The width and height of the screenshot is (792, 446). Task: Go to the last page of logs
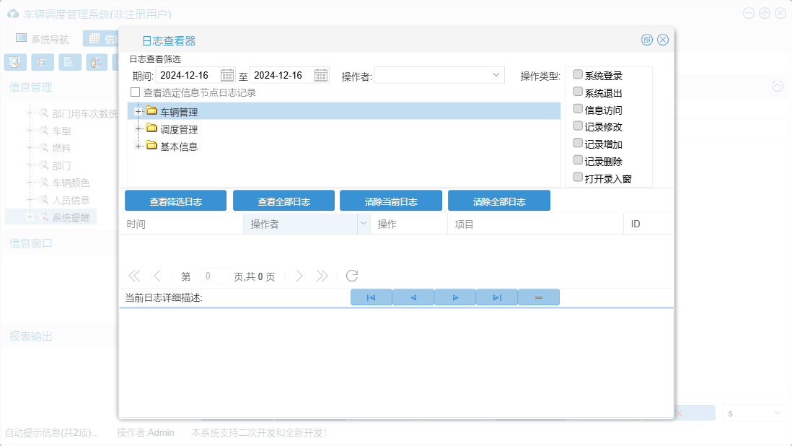point(322,276)
